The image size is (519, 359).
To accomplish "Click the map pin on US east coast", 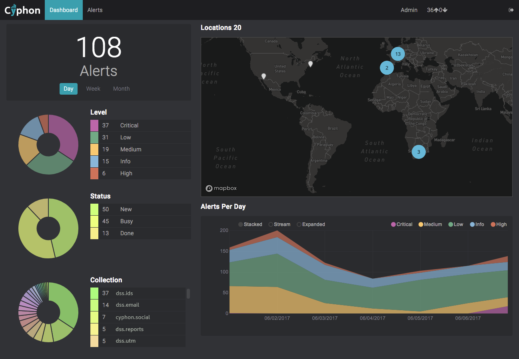I will coord(310,63).
